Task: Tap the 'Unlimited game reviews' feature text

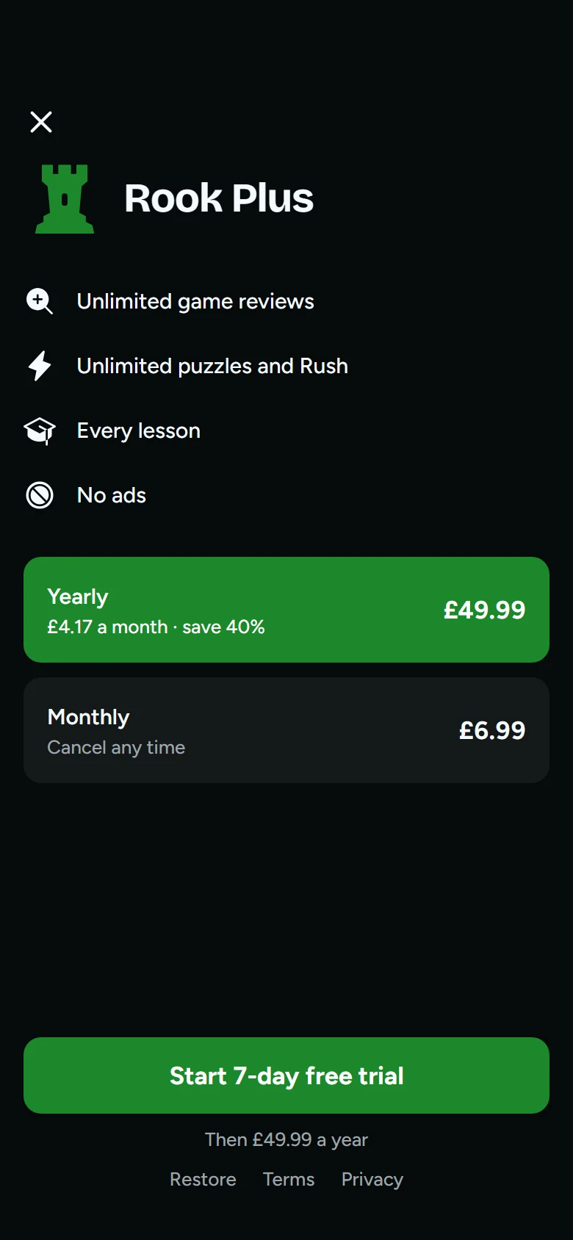Action: pos(195,301)
